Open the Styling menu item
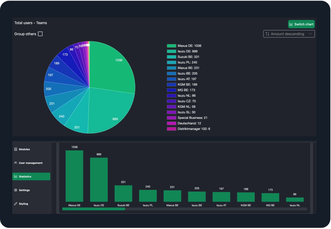This screenshot has height=229, width=331. [31, 204]
